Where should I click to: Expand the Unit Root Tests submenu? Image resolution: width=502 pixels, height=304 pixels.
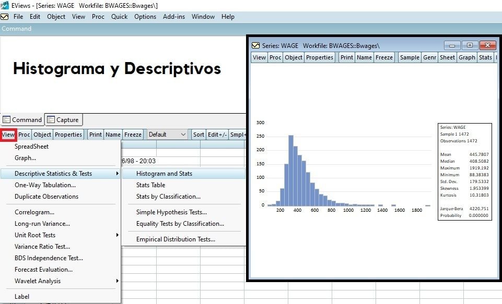click(x=35, y=235)
